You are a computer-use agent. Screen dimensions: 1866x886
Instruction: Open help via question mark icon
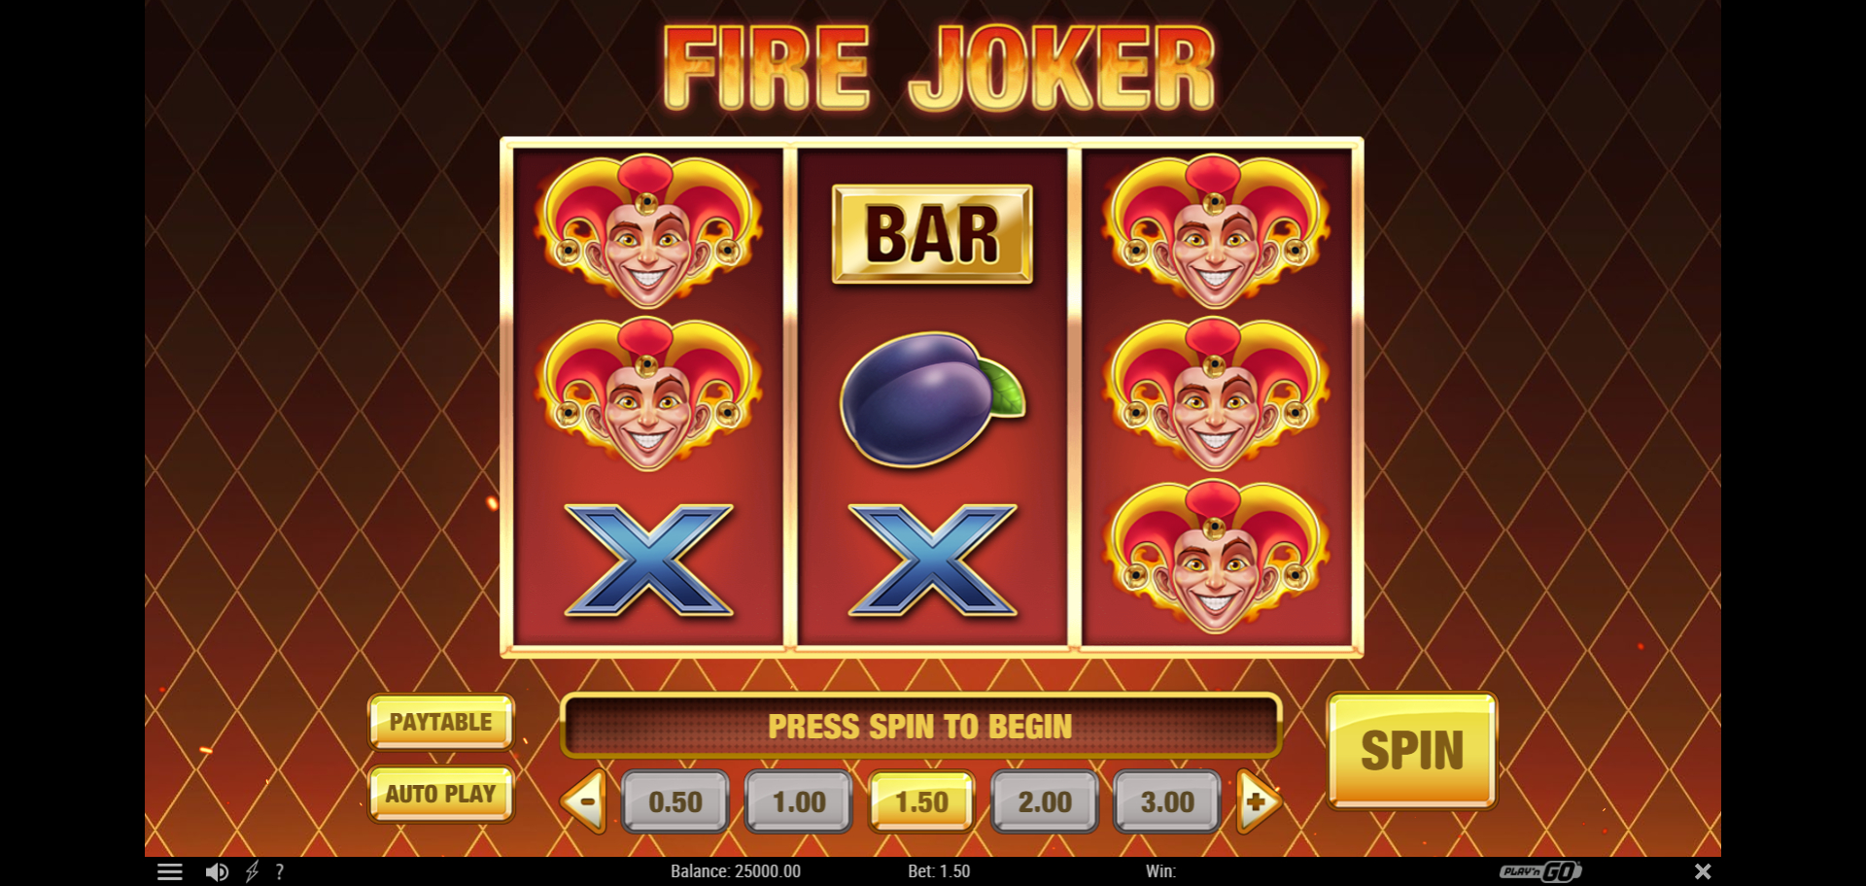point(280,871)
